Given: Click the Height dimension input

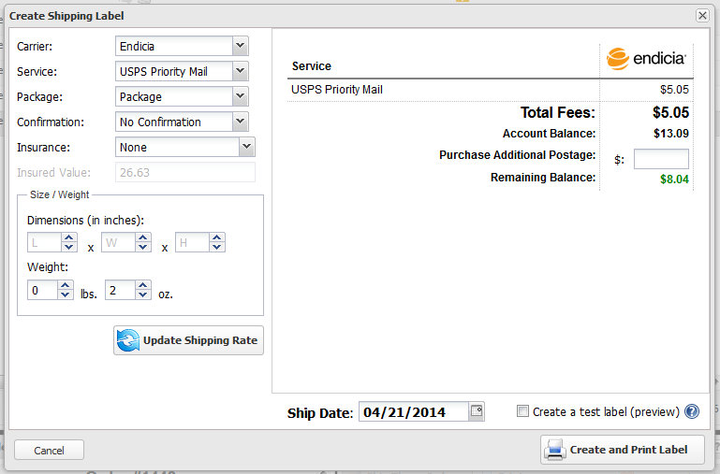Looking at the screenshot, I should (192, 242).
